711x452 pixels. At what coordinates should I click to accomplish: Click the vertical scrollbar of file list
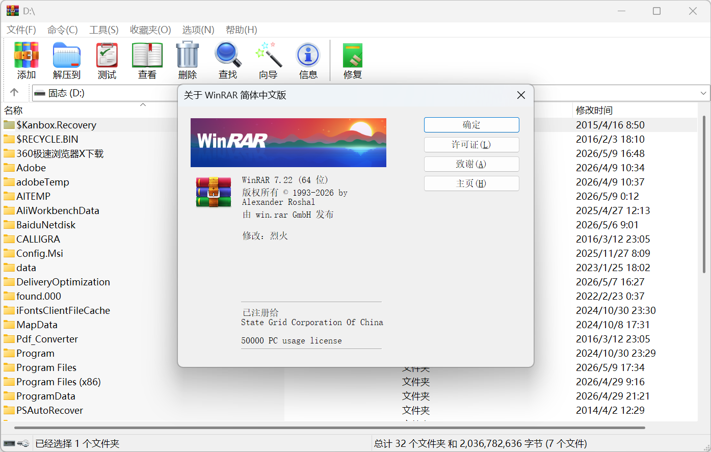pos(704,194)
